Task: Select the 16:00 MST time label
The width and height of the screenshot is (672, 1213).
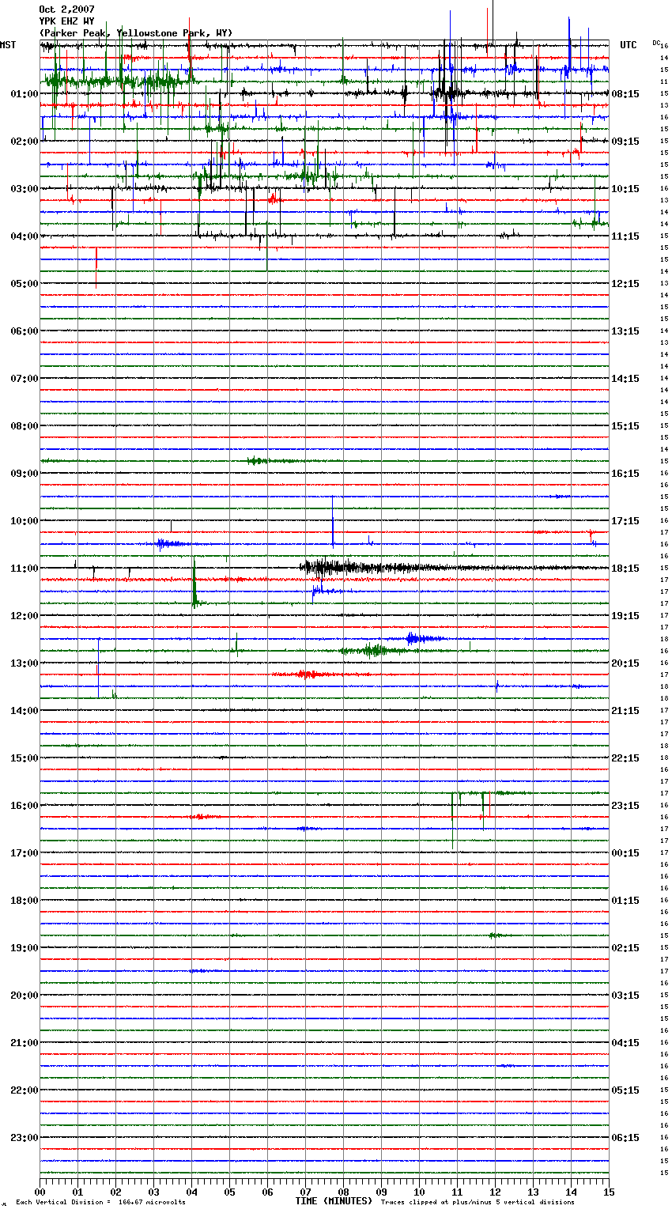Action: (25, 806)
